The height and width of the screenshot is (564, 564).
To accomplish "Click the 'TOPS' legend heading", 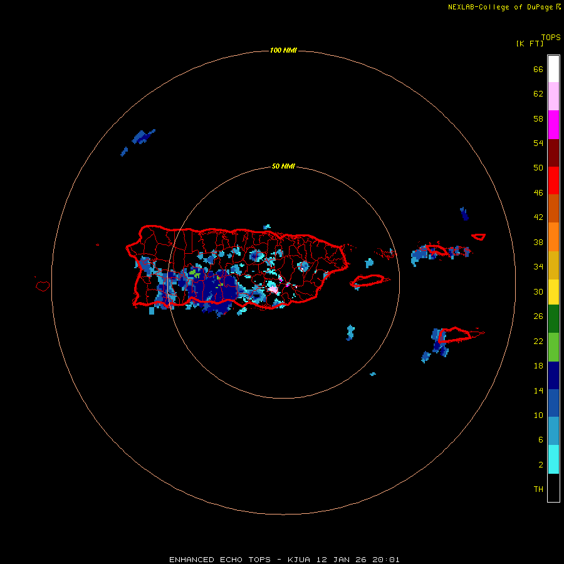I will coord(551,38).
